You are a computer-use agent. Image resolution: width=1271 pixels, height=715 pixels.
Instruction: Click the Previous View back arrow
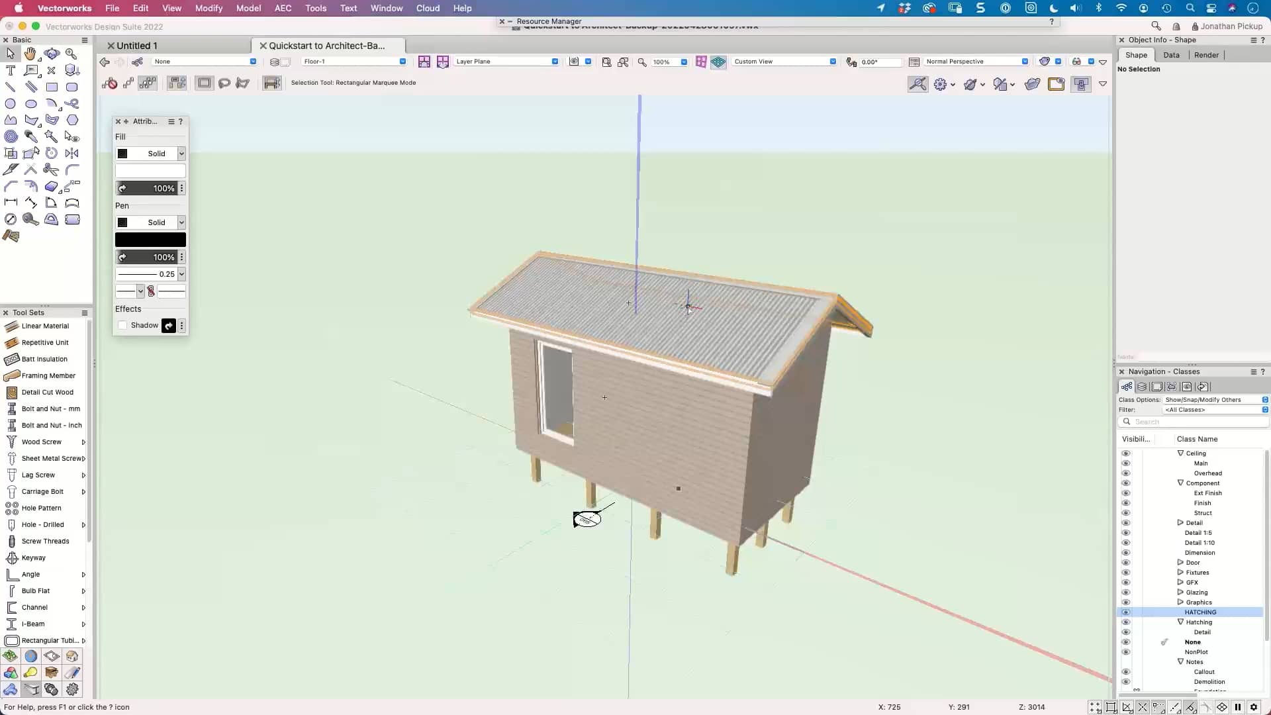coord(103,62)
